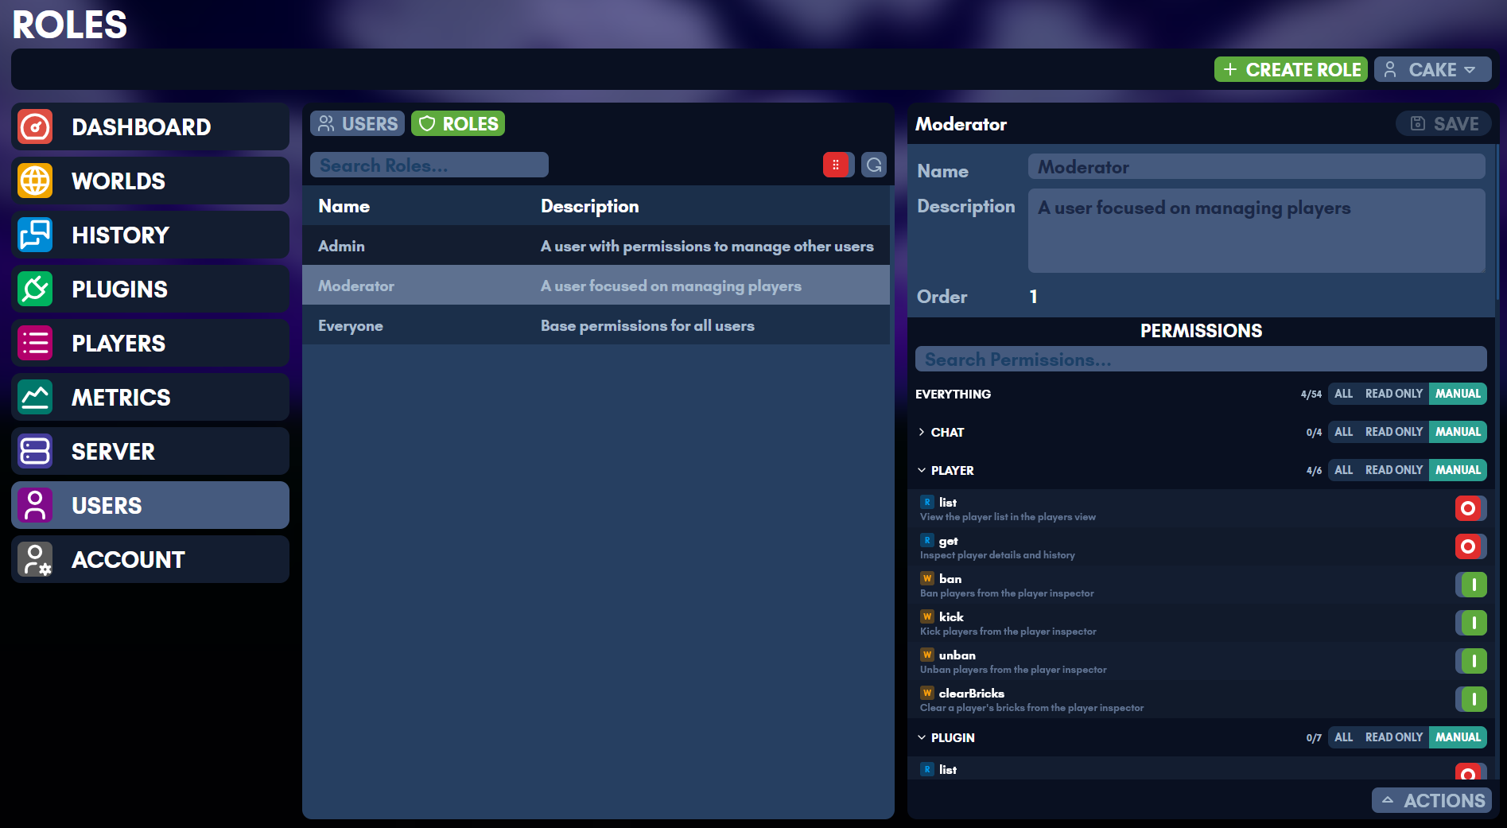Toggle the player get permission
This screenshot has height=828, width=1507.
click(1470, 546)
